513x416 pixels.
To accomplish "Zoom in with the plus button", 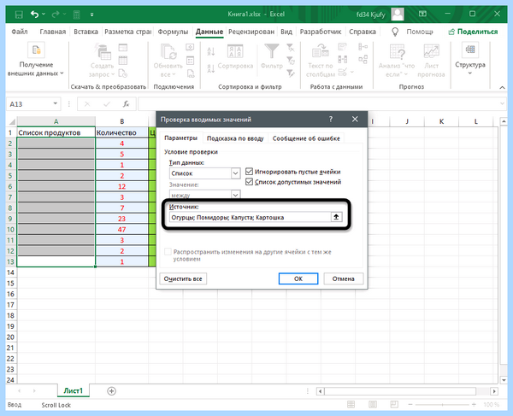I will coord(474,405).
